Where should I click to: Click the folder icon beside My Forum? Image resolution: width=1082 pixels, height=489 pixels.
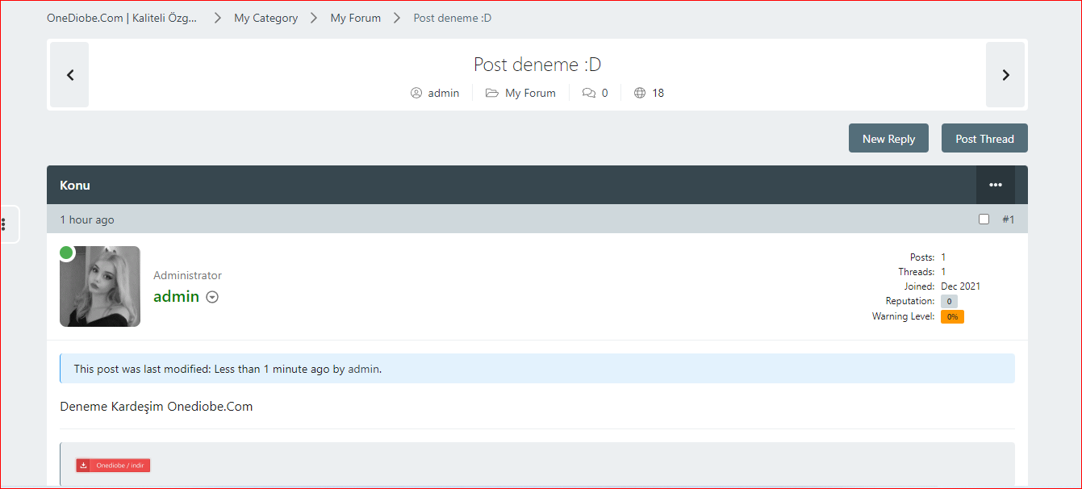491,93
